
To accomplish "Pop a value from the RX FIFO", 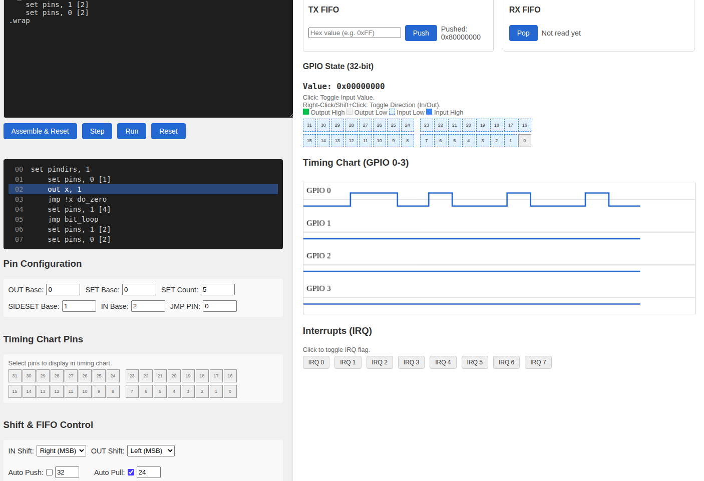I will (x=523, y=33).
